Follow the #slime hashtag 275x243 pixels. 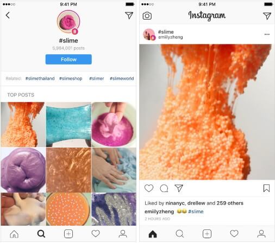[68, 59]
